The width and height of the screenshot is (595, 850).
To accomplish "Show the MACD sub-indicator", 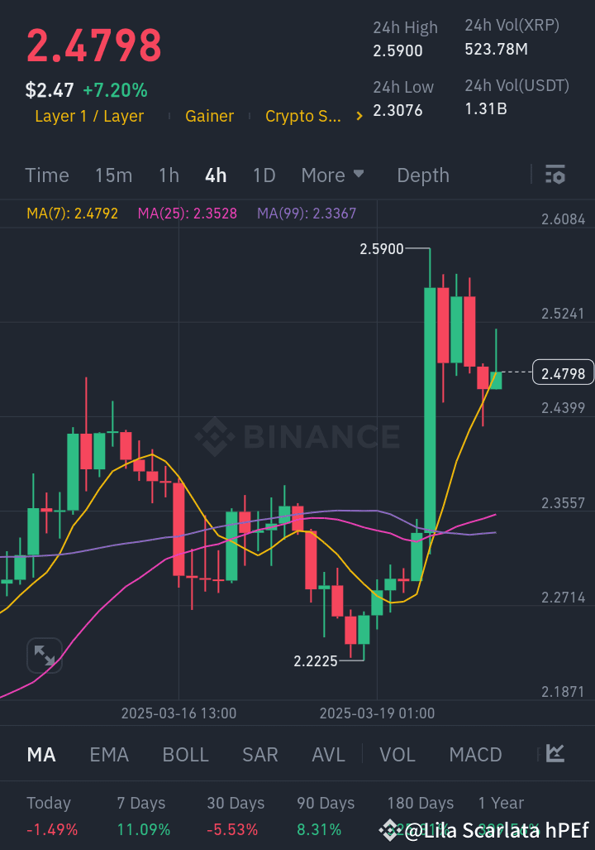I will tap(475, 754).
